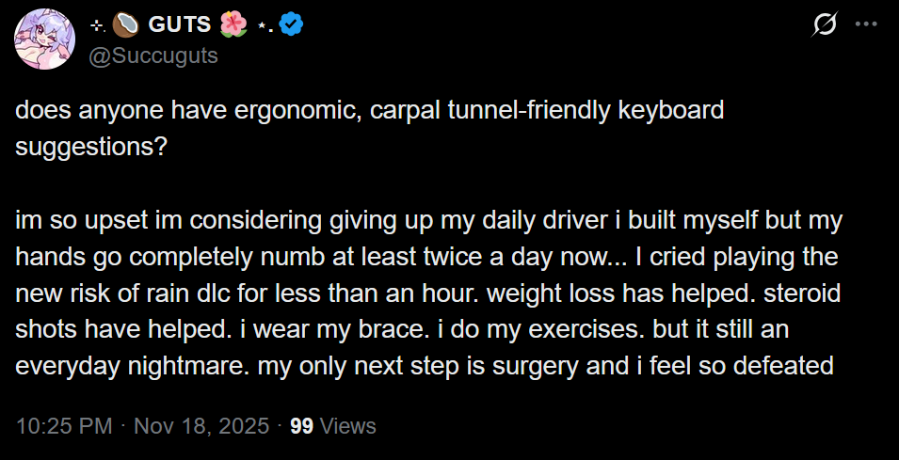The height and width of the screenshot is (460, 899).
Task: Open the GUTS profile avatar picture
Action: point(44,40)
